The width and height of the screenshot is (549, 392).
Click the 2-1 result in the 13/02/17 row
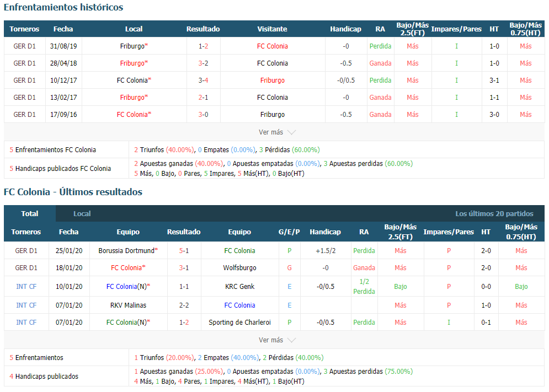[204, 98]
